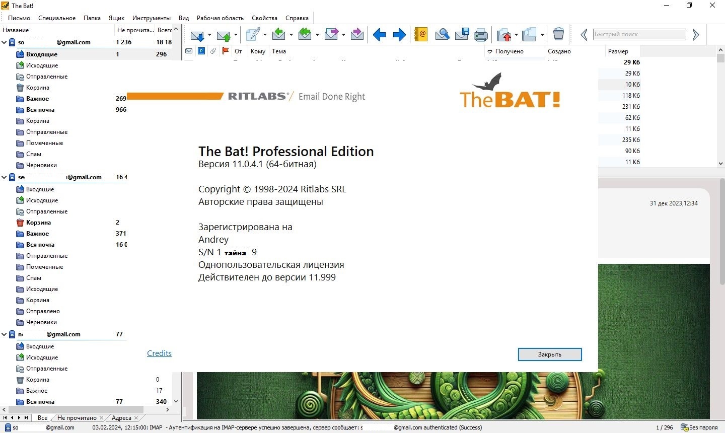Click the Find messages magnifier icon
725x433 pixels.
[x=442, y=34]
